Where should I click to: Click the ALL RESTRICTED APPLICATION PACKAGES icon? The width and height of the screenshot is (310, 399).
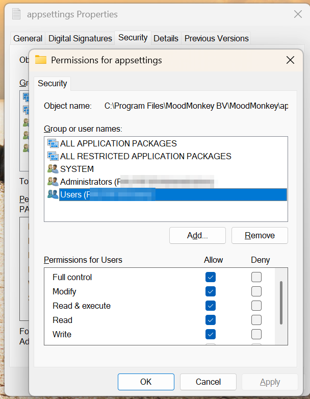[53, 156]
